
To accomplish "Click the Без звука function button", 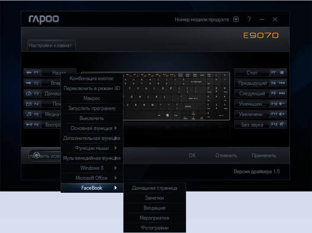I will (x=252, y=125).
